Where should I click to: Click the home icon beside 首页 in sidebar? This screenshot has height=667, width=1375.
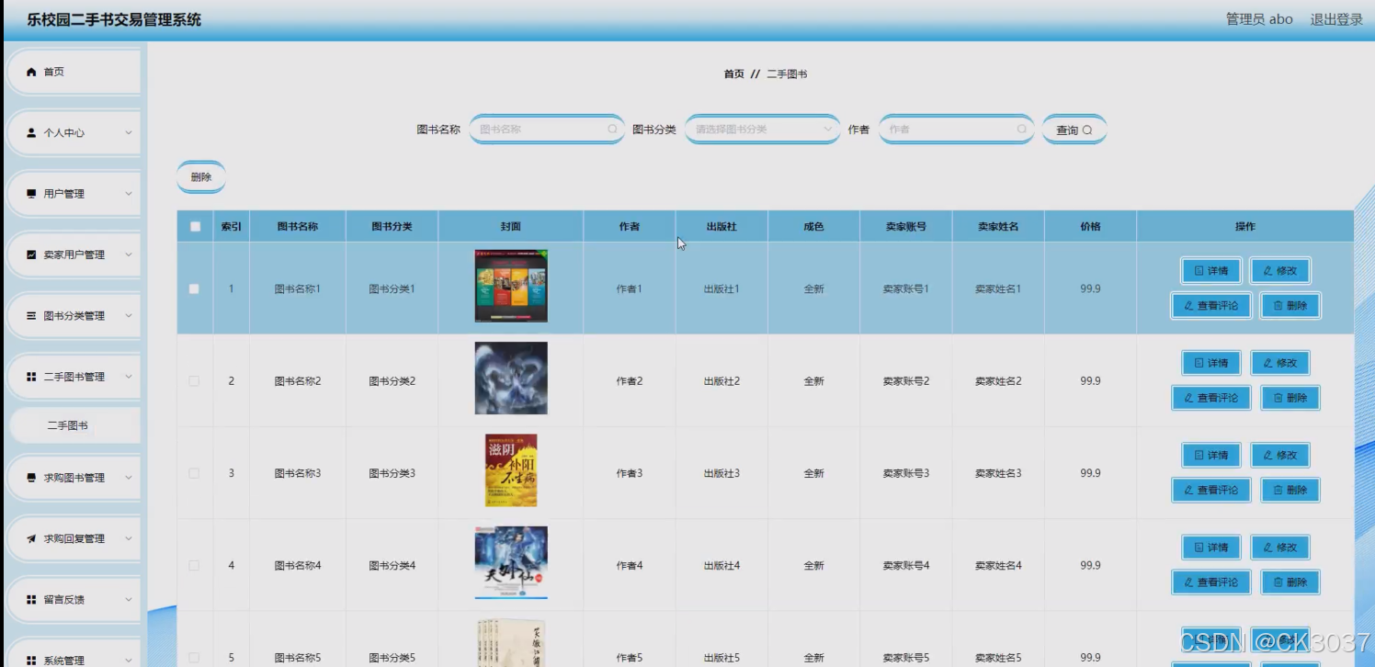(x=31, y=72)
